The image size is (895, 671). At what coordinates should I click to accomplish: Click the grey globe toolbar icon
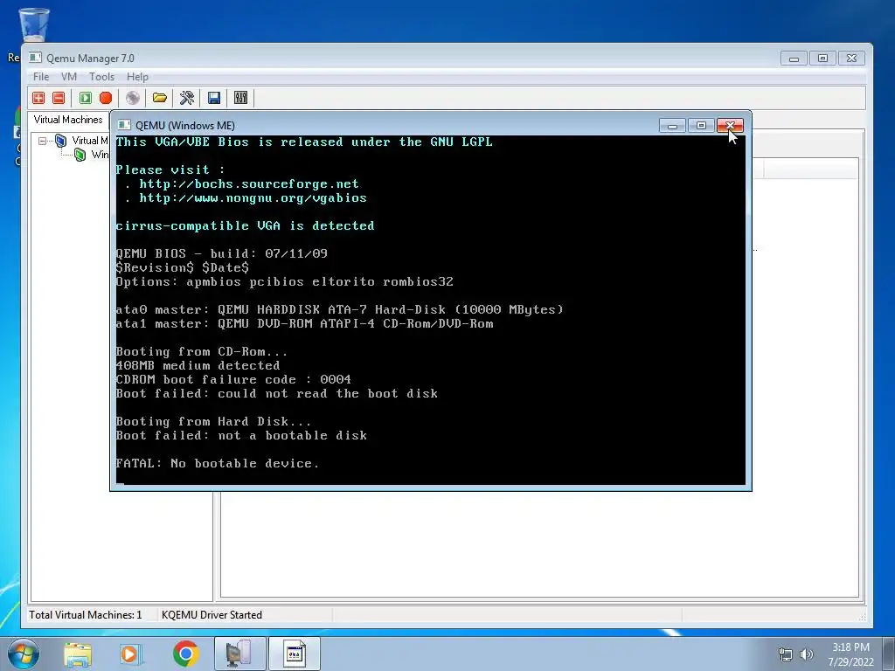133,98
